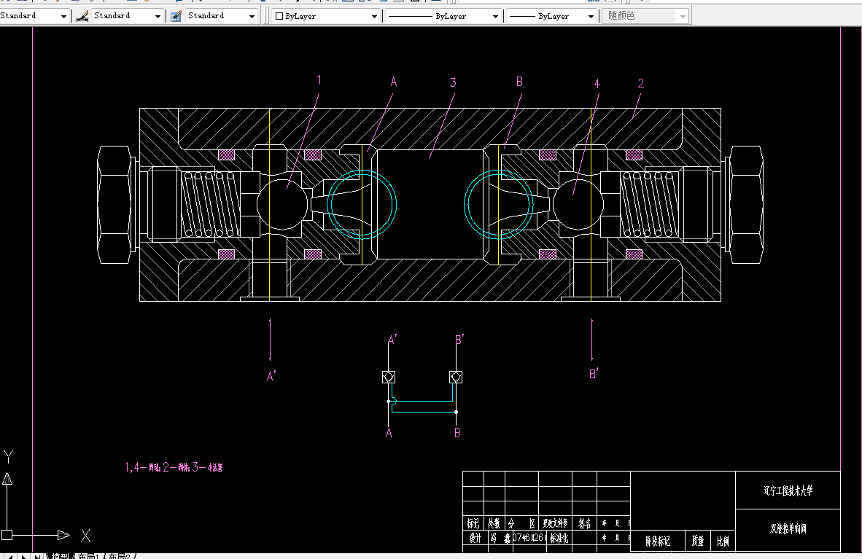Viewport: 862px width, 559px height.
Task: Select the 设计 cell in the title block
Action: tap(475, 538)
